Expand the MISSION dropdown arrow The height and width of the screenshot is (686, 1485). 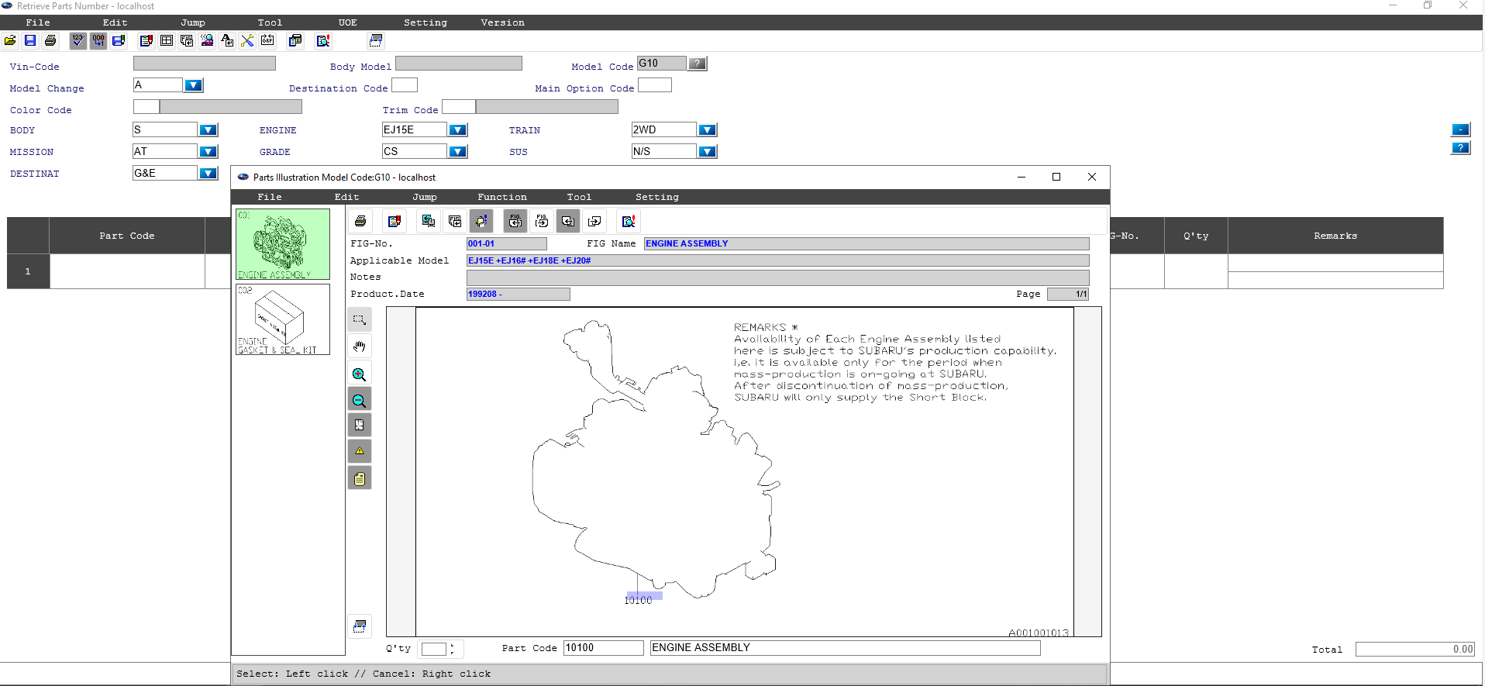tap(208, 151)
